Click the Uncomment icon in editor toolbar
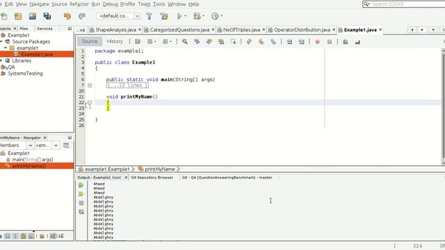 pos(357,42)
